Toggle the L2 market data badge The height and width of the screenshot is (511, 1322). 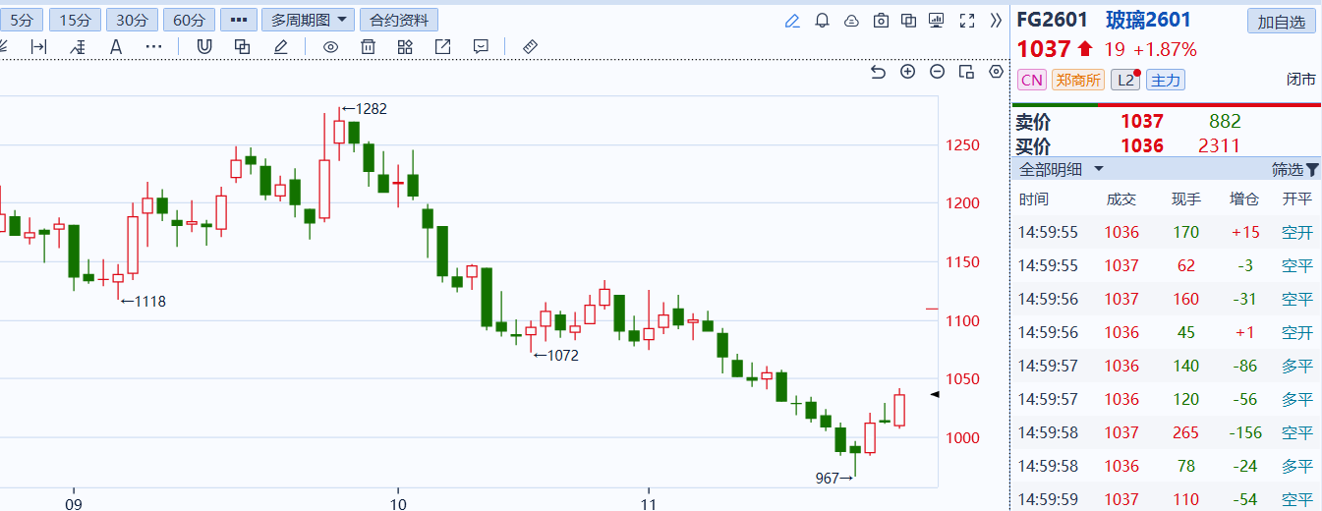[1125, 81]
